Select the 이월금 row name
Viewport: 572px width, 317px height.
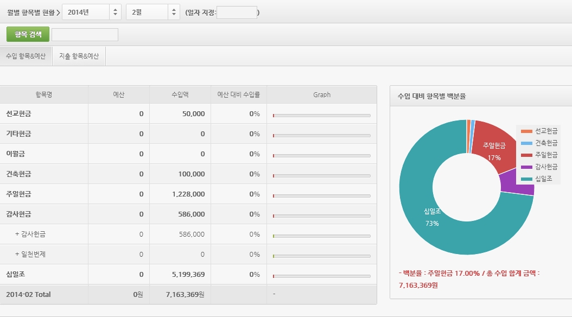tap(15, 154)
